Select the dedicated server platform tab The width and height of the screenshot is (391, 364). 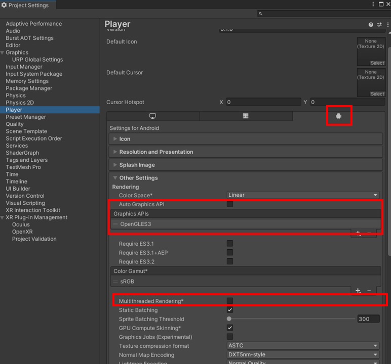coord(246,116)
